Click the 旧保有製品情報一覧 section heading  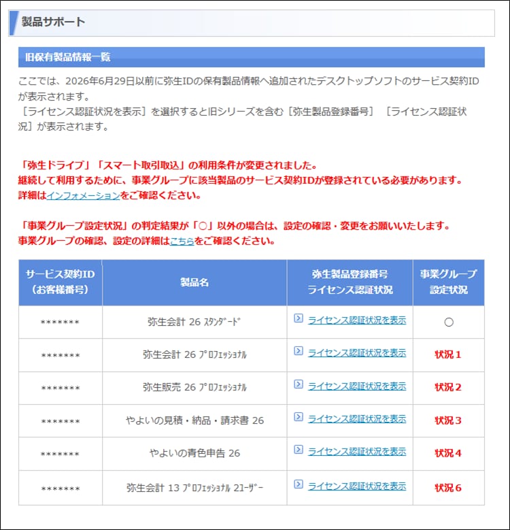67,56
